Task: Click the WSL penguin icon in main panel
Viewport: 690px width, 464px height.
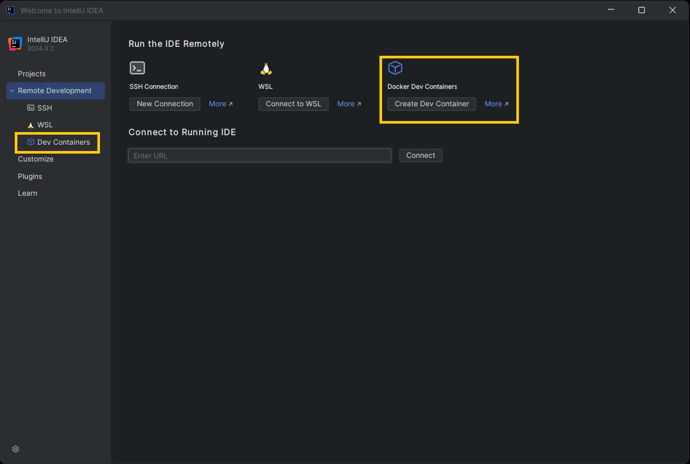Action: (266, 68)
